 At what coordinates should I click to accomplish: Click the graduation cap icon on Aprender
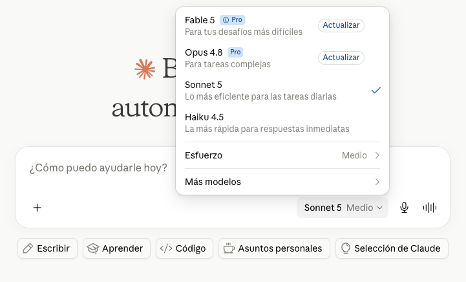click(x=93, y=248)
